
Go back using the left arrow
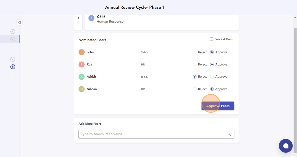pos(78,18)
